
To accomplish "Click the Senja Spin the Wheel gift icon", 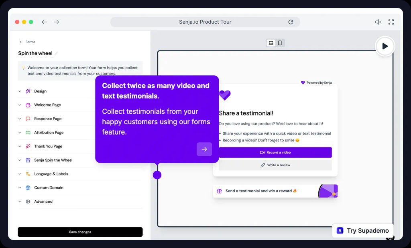I will point(27,160).
